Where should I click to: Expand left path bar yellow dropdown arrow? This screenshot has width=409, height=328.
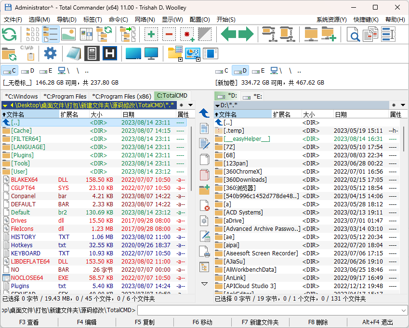coord(5,105)
